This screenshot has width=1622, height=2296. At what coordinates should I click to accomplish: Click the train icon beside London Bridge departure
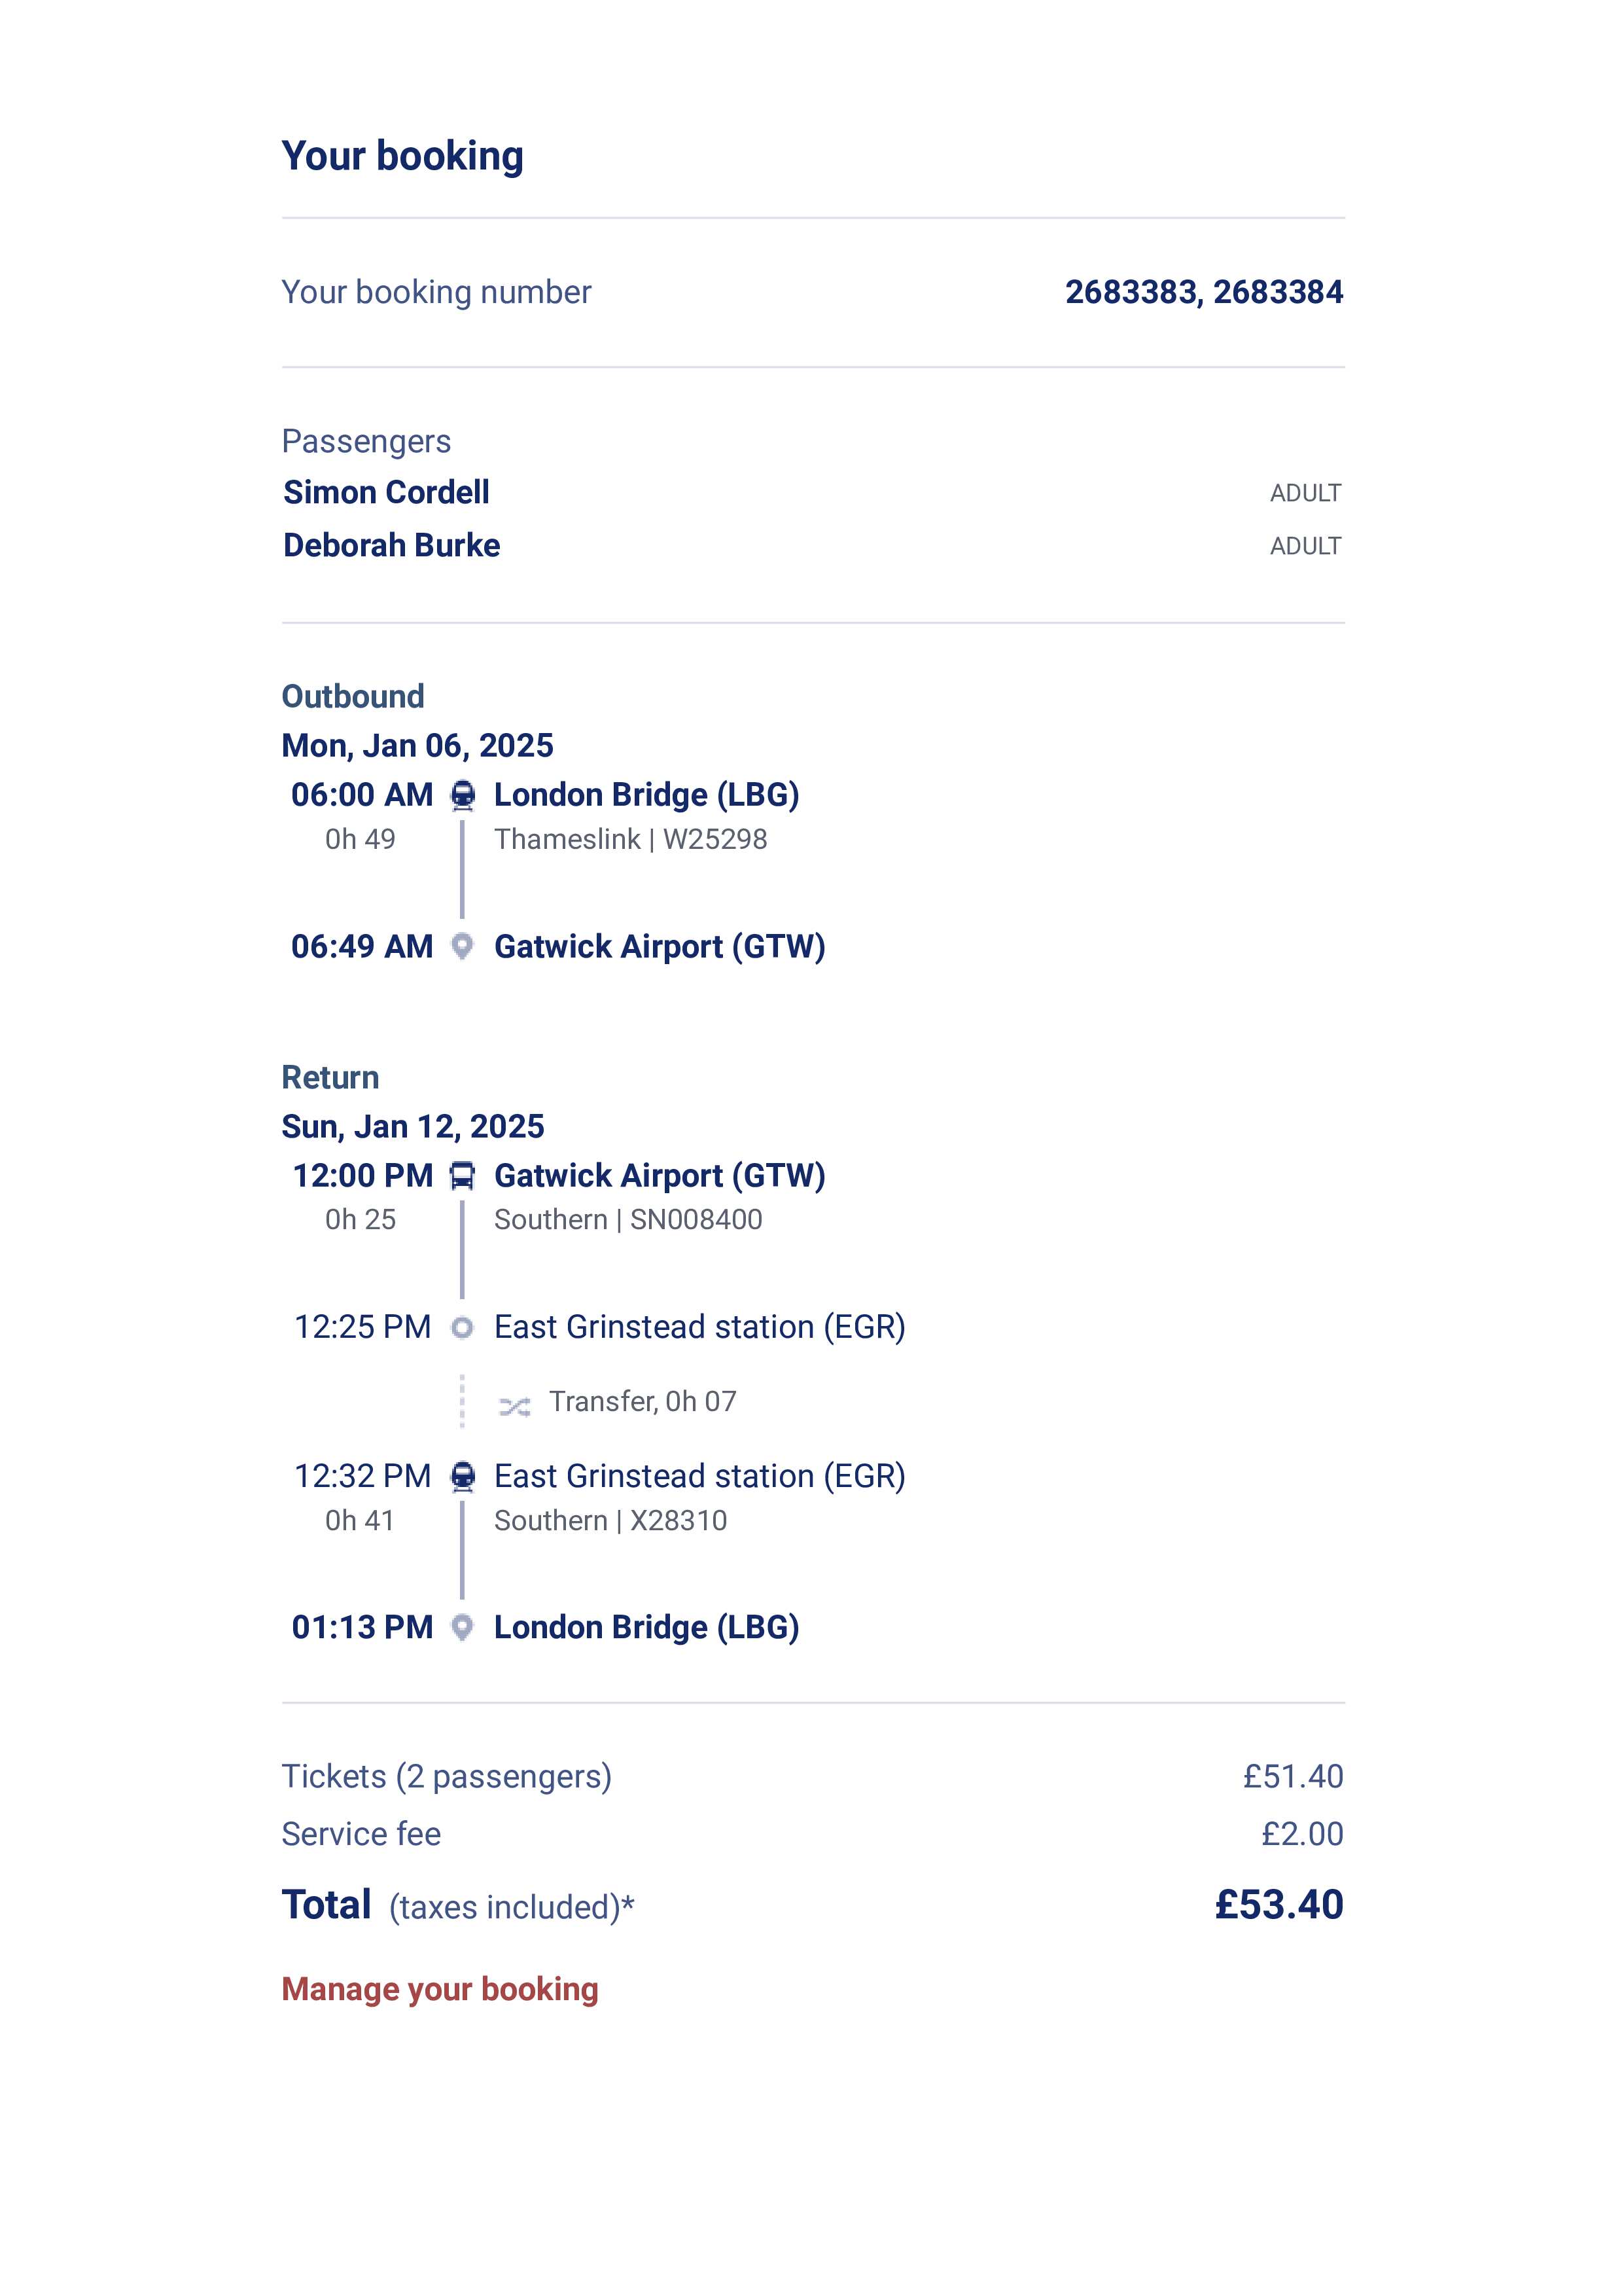tap(462, 795)
